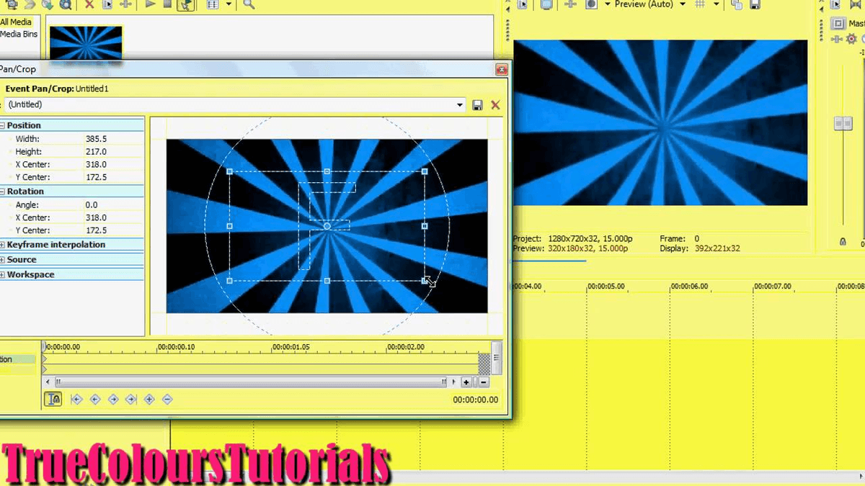Open video output FX icon in preview toolbar
865x486 pixels.
569,4
